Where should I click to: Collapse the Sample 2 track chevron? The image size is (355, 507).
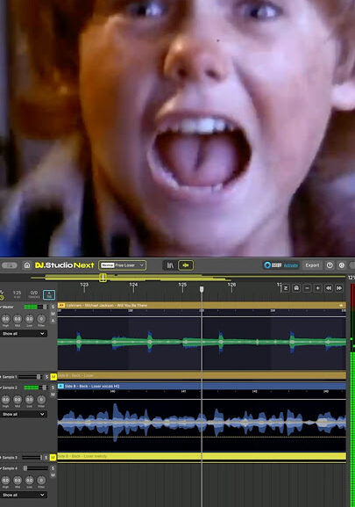1,387
